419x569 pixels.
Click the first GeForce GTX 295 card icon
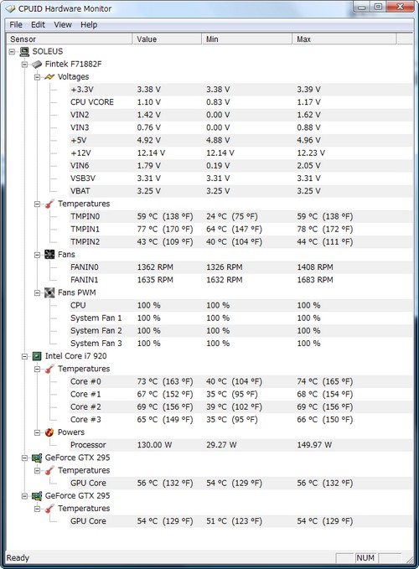[x=37, y=458]
